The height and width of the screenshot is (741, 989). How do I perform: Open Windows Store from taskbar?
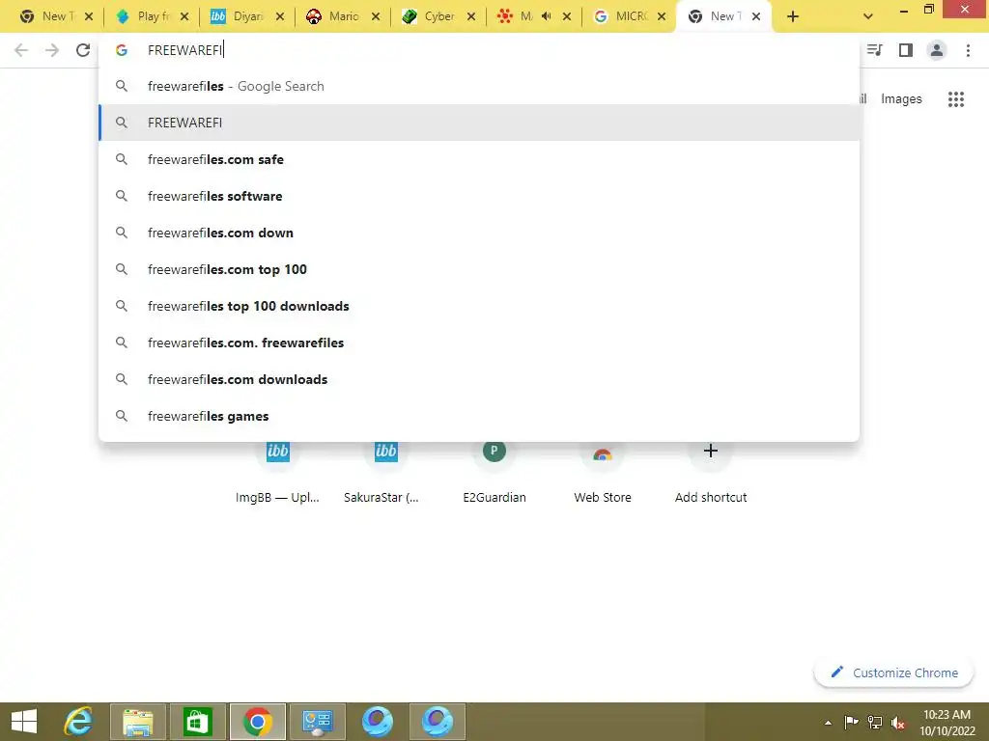click(x=197, y=722)
